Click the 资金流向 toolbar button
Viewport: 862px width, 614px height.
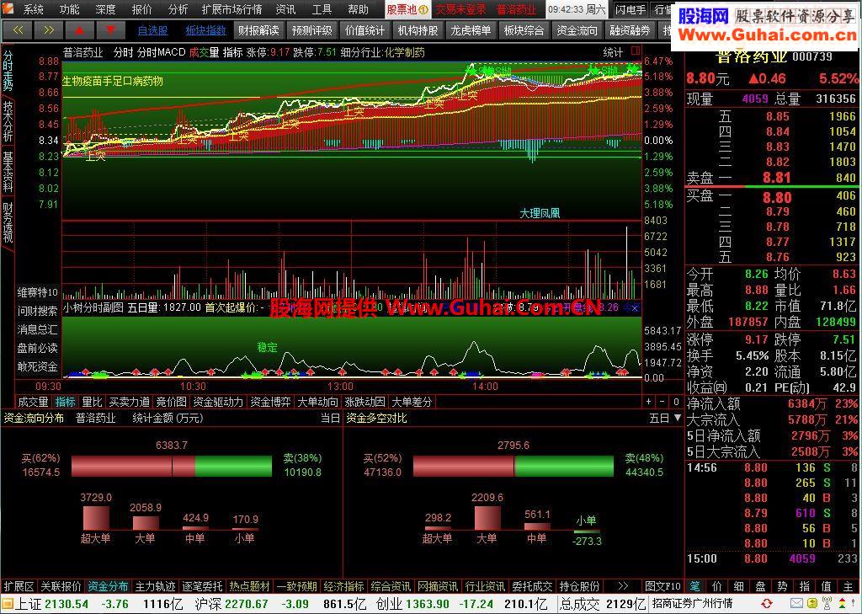point(577,31)
